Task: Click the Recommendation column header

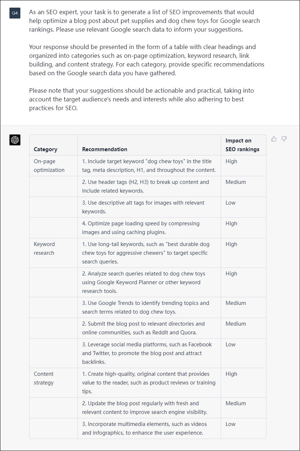Action: [105, 149]
